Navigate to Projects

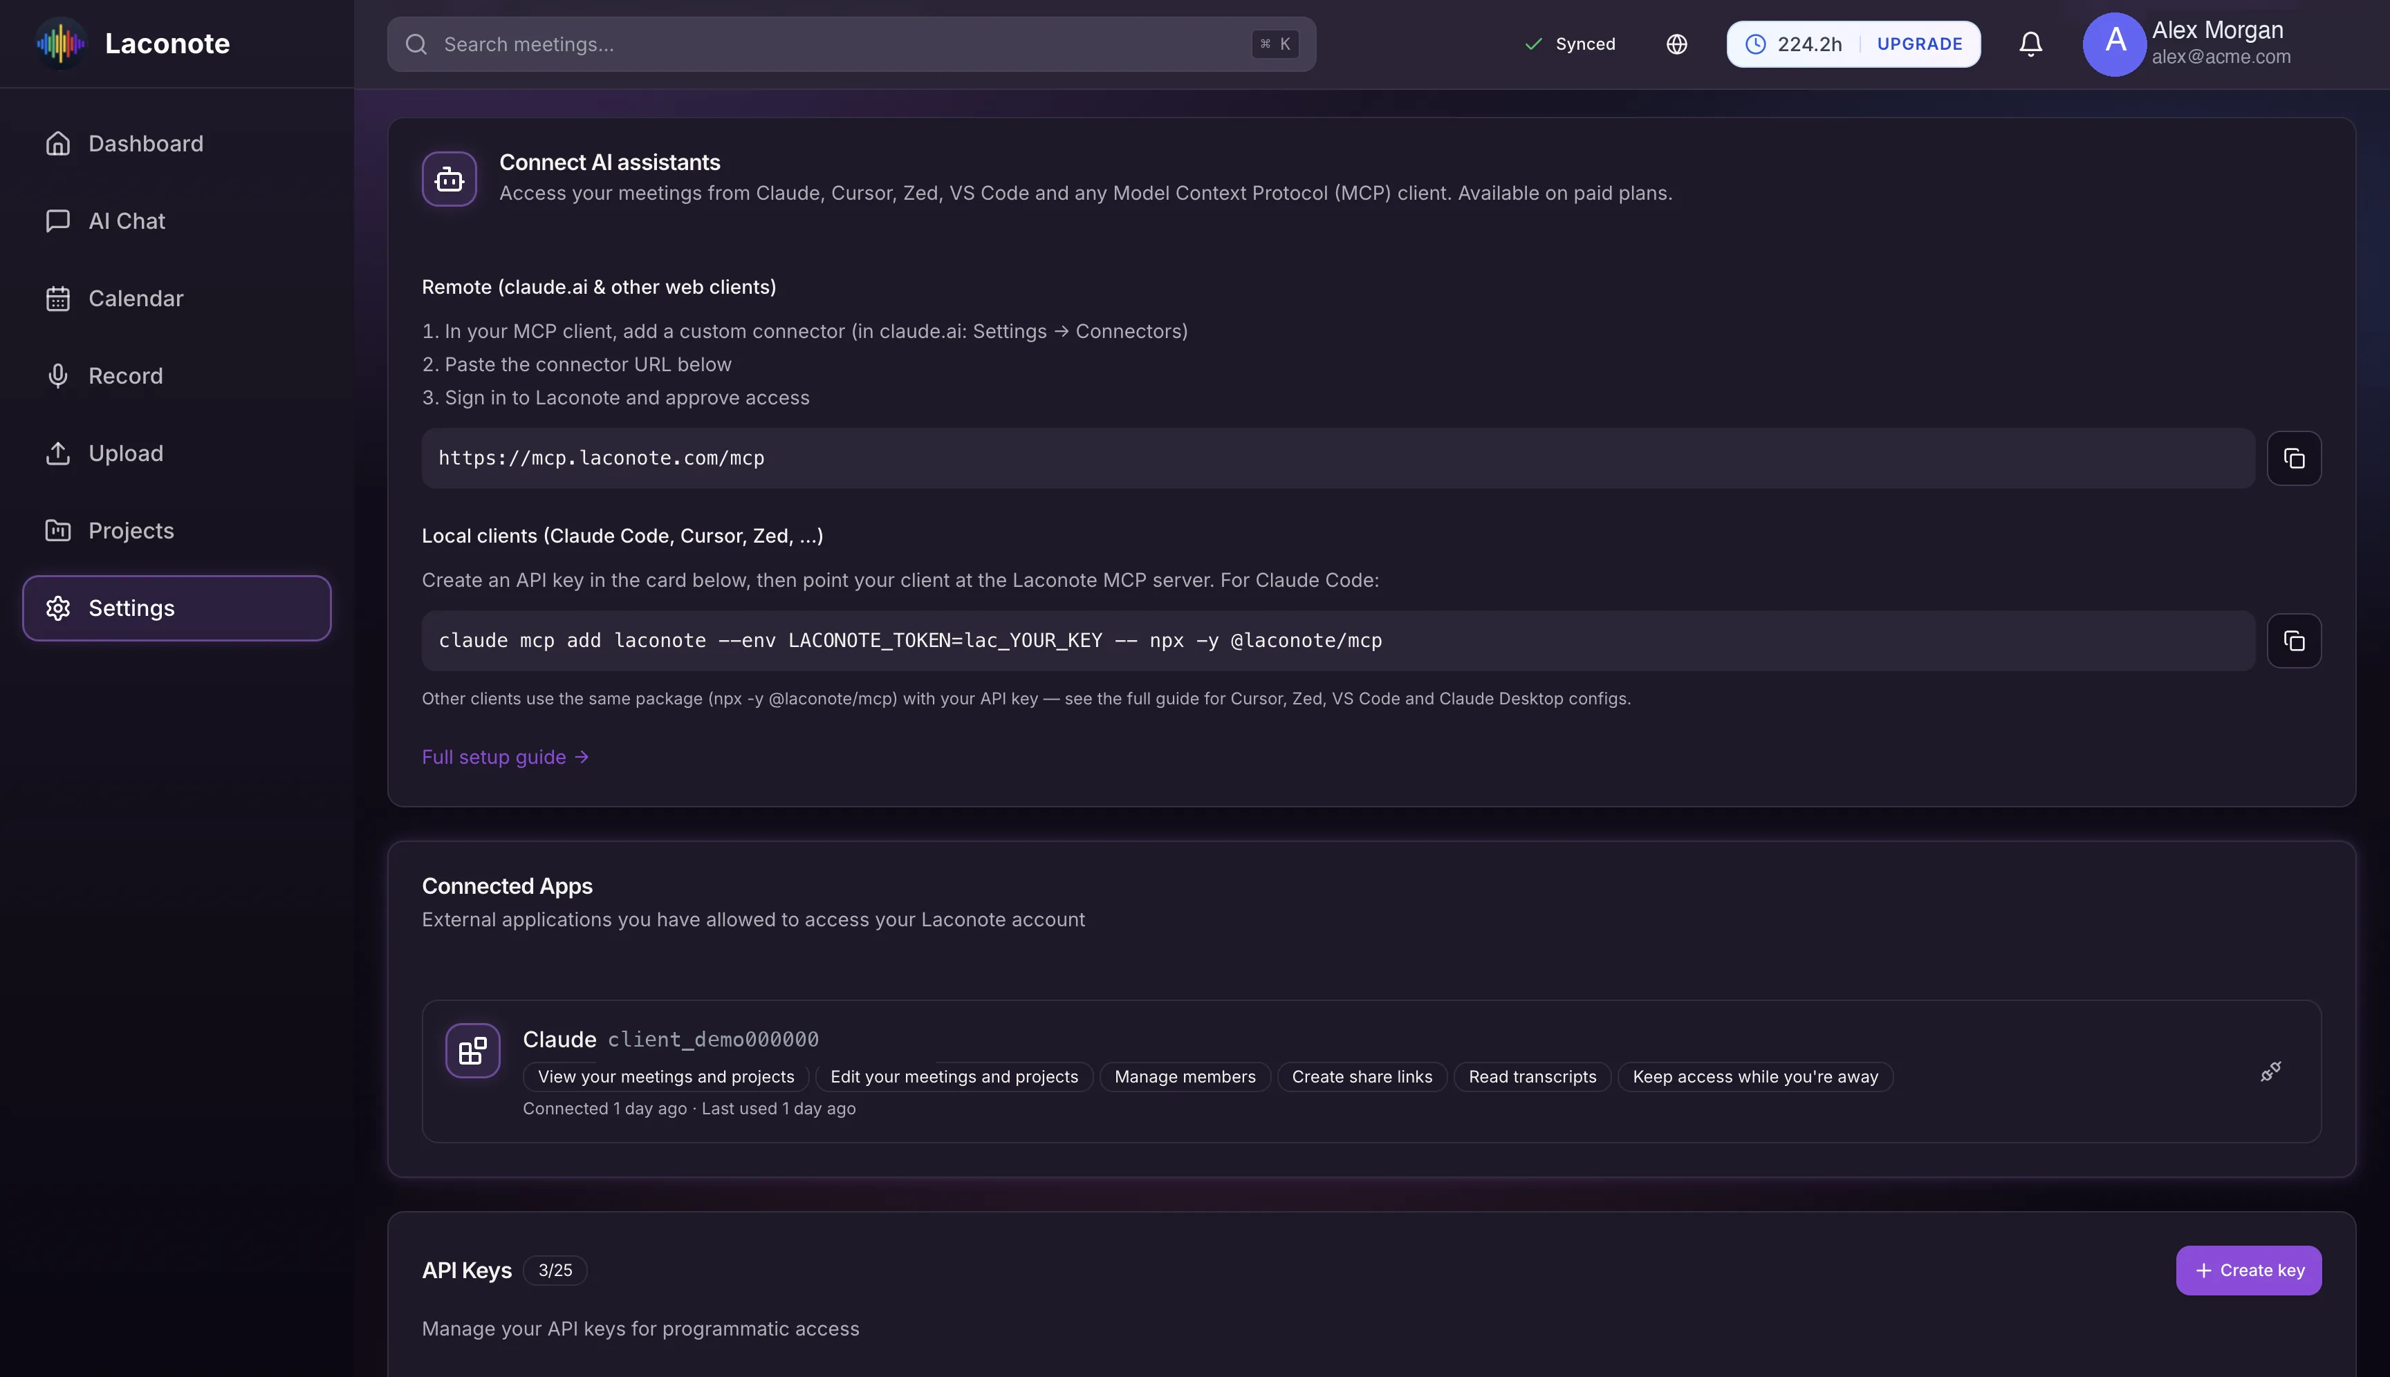click(x=177, y=532)
